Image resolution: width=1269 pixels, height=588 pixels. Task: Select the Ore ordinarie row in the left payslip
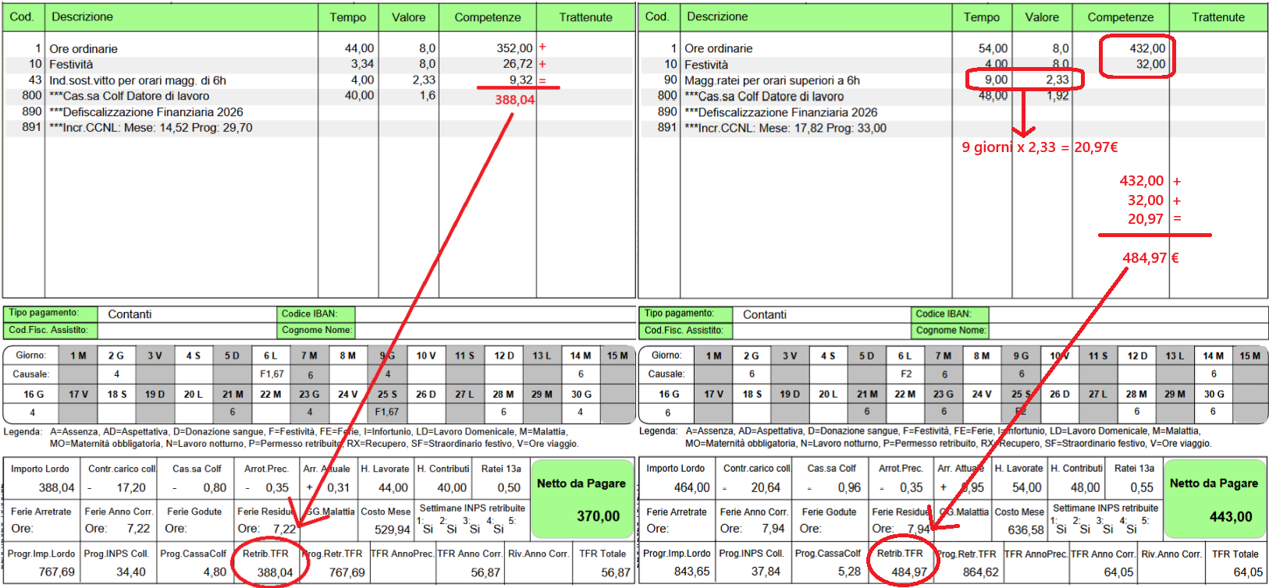(84, 48)
